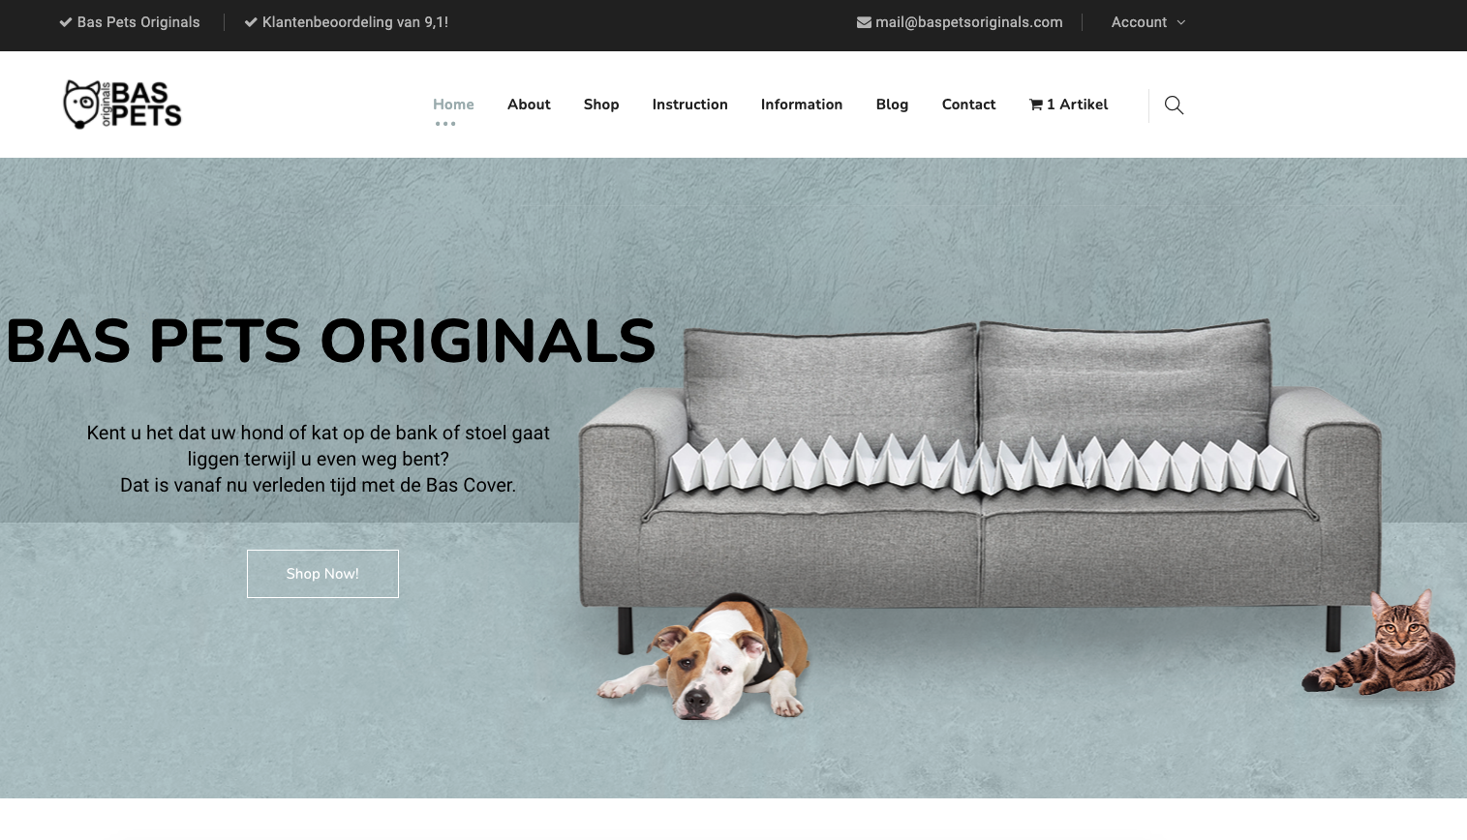Click checkmark icon beside Klantenbeoordeling
The image size is (1467, 840).
click(x=251, y=22)
